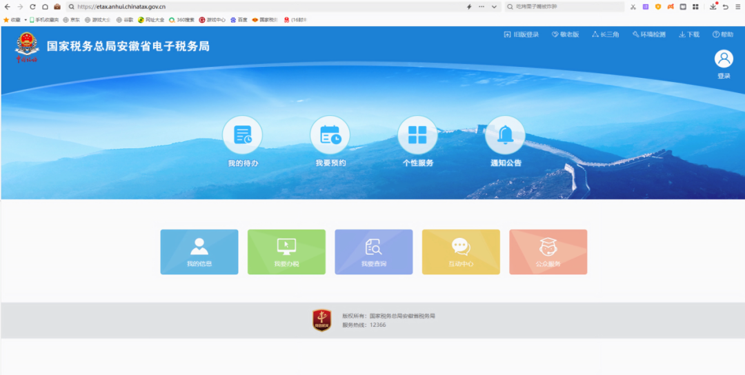Screen dimensions: 745x375
Task: Click the browser forward arrow
Action: pos(20,7)
